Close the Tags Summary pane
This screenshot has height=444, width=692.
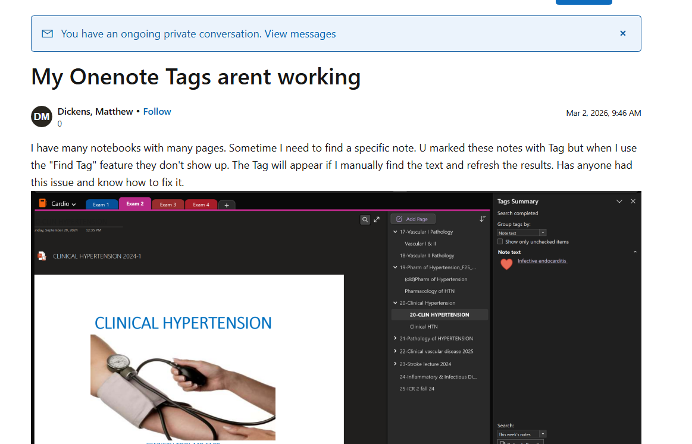point(633,201)
